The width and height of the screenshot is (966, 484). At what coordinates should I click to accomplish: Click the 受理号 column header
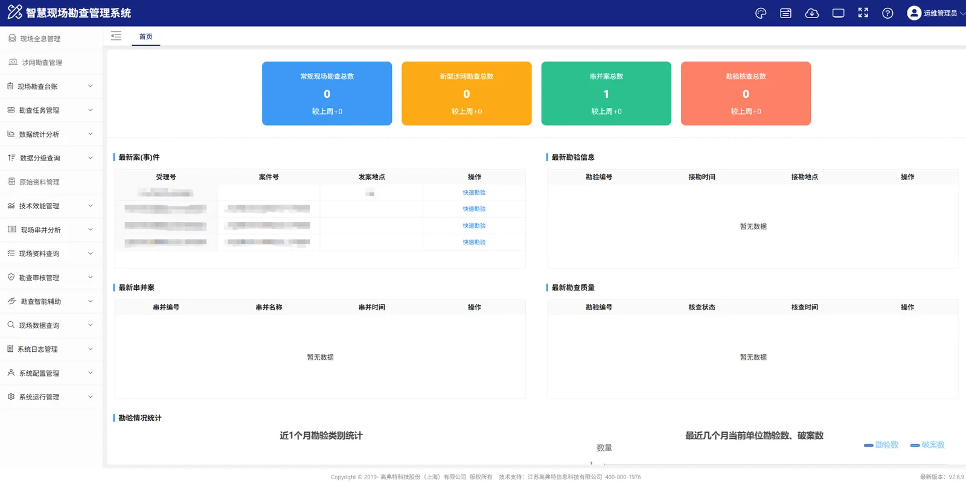click(x=166, y=177)
